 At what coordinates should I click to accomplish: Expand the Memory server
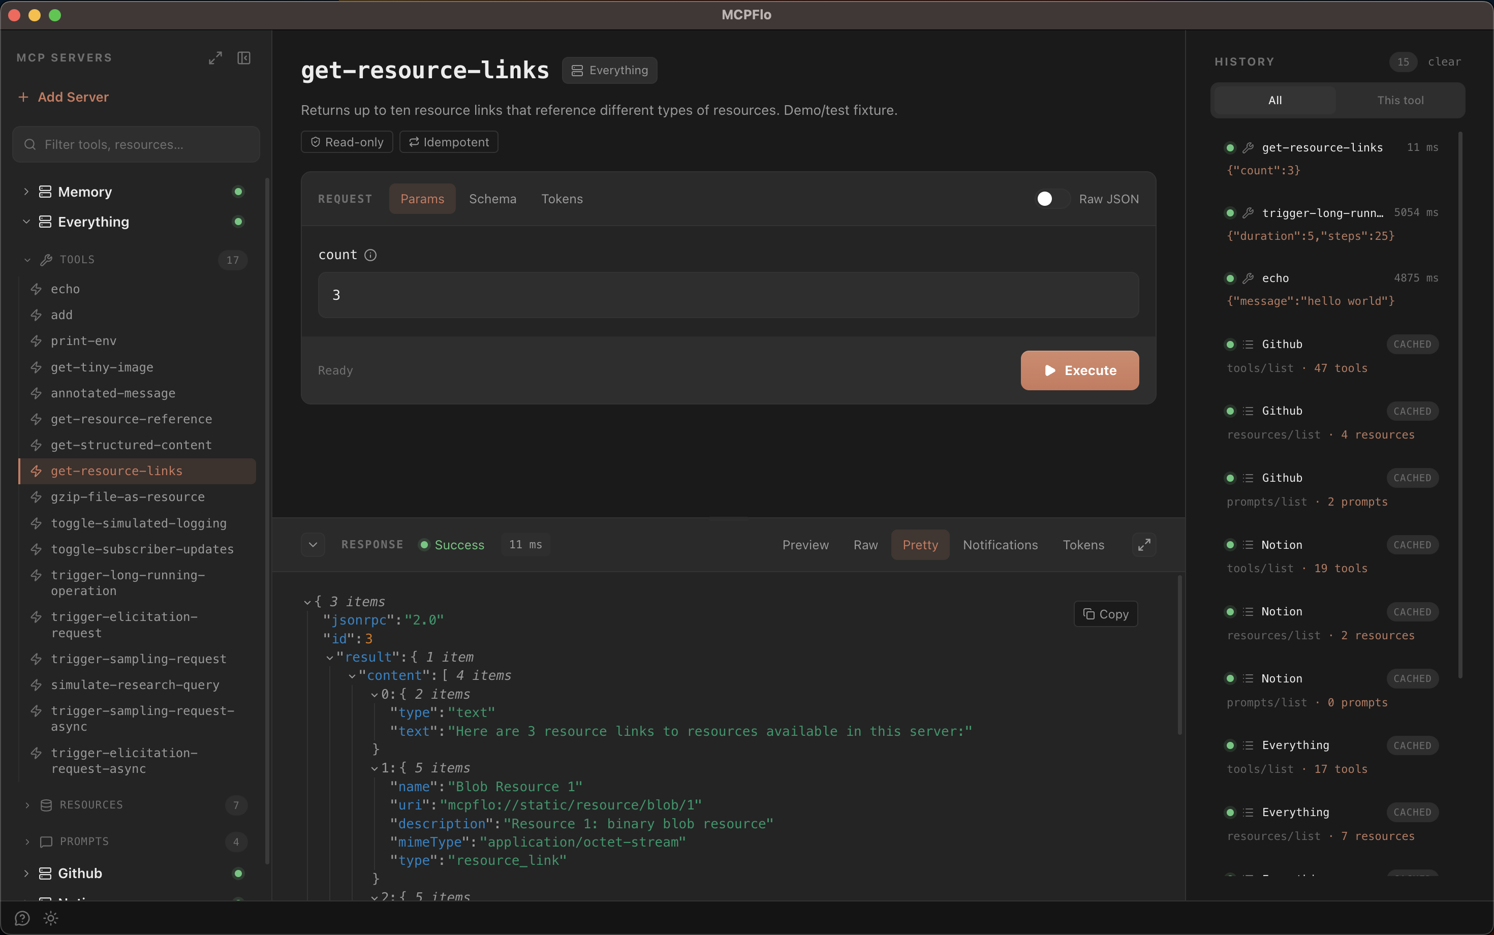coord(26,192)
